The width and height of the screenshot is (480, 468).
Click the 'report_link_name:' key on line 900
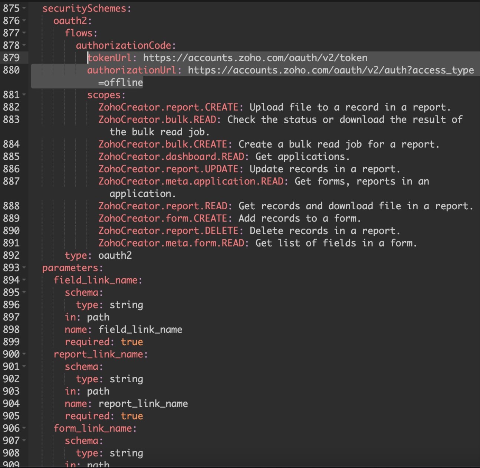click(101, 354)
